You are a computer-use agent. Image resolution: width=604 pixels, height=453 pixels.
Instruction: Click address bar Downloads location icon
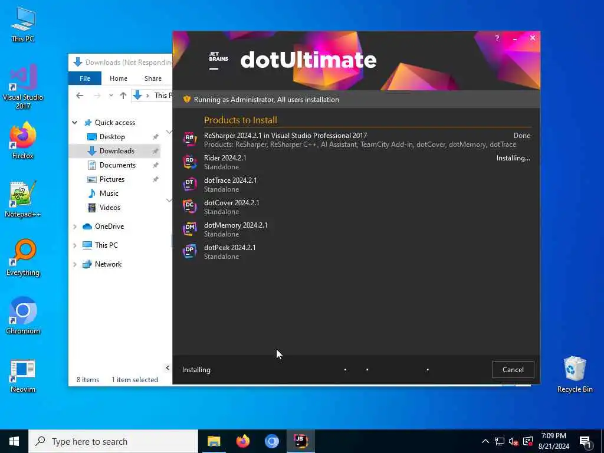(x=137, y=95)
